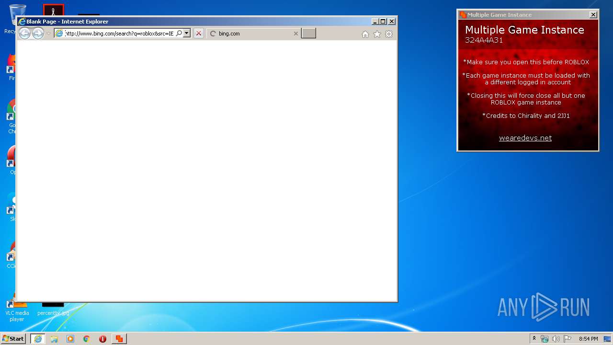Click text about opening before ROBLOX
The height and width of the screenshot is (345, 613).
coord(526,62)
